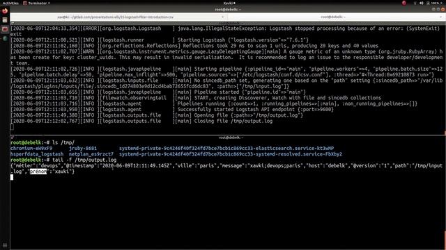Click the 'Closing file /tmp/output.log' log line
446x250 pixels.
141,121
